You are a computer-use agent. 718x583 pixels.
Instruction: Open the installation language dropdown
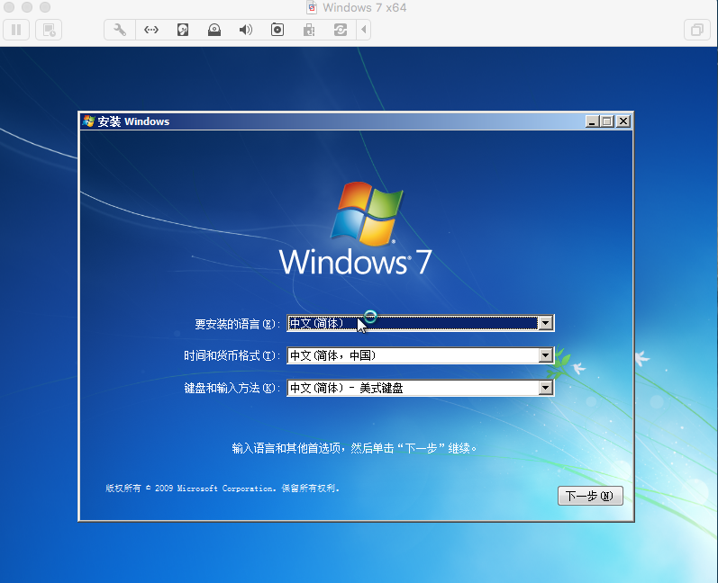click(545, 323)
